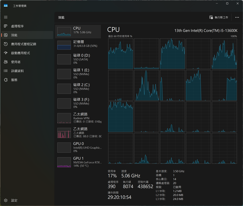The image size is (243, 206).
Task: Click the 執行緒 count 8074
Action: (128, 186)
